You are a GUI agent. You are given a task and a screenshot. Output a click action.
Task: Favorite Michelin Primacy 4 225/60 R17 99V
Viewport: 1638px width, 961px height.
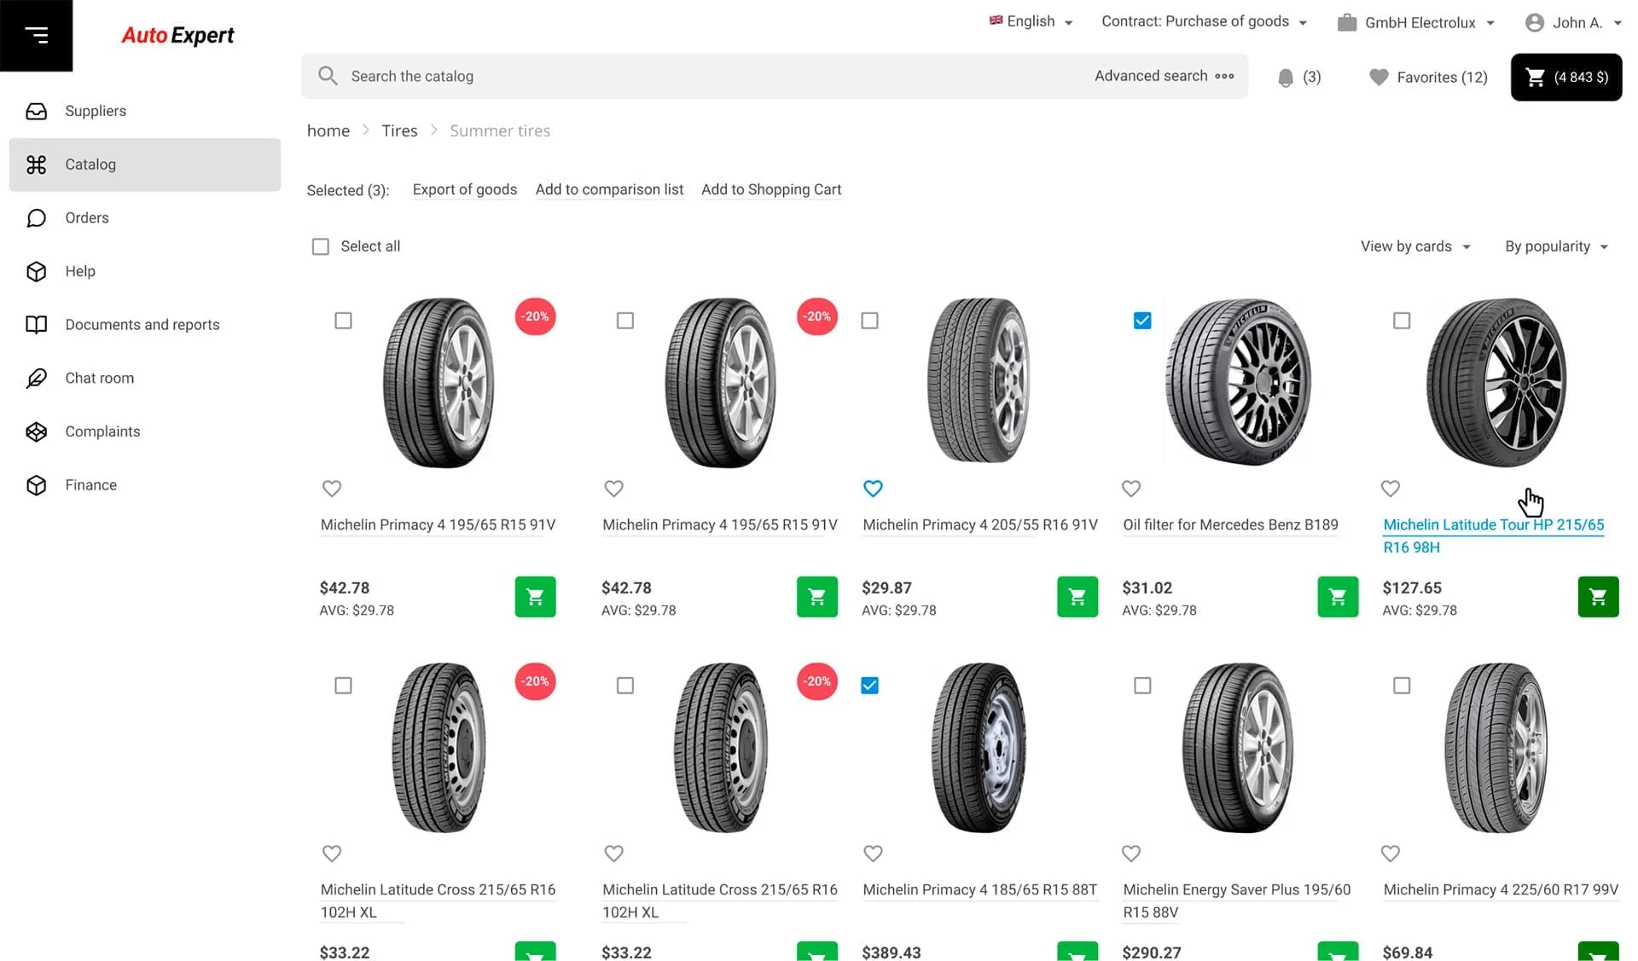tap(1391, 854)
